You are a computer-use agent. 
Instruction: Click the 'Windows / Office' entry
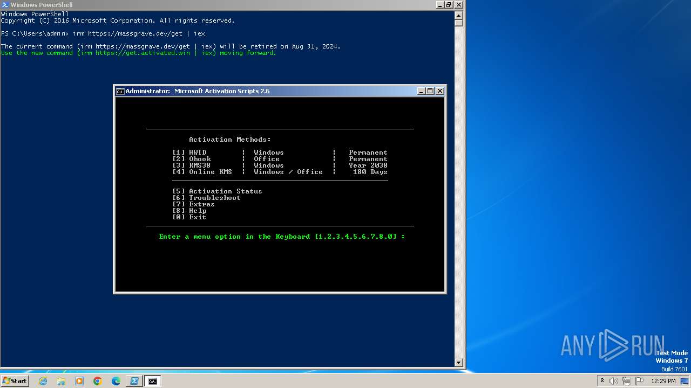(x=288, y=172)
